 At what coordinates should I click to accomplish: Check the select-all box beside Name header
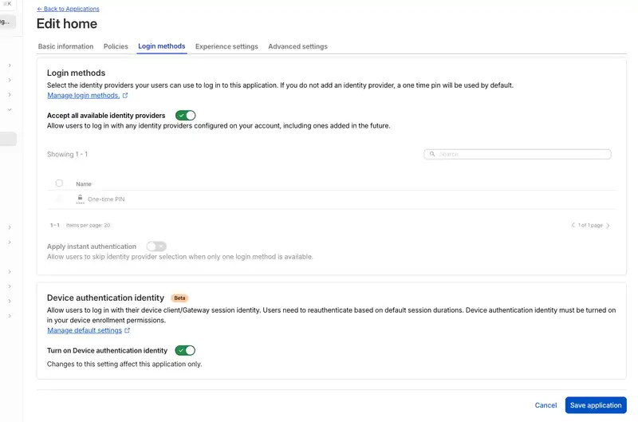tap(59, 183)
